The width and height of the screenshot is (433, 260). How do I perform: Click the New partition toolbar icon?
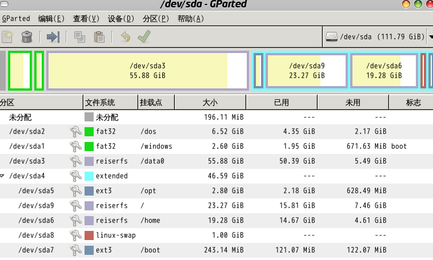[7, 37]
